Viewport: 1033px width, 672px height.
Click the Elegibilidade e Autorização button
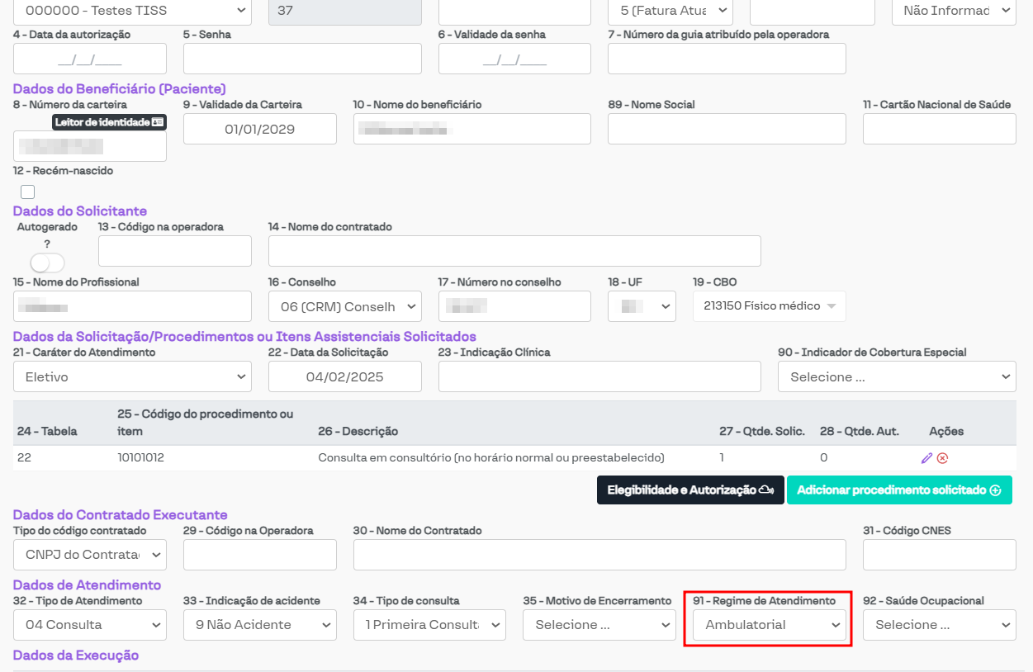pyautogui.click(x=689, y=490)
